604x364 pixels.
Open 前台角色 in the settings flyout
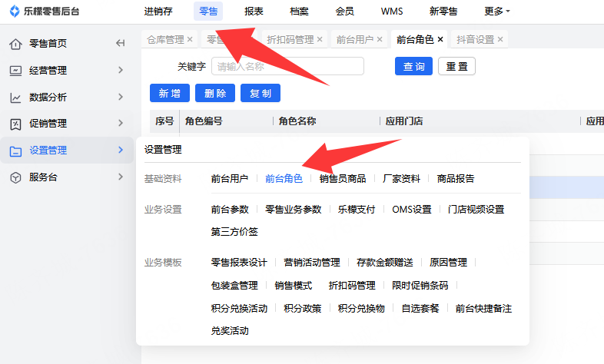[x=284, y=178]
